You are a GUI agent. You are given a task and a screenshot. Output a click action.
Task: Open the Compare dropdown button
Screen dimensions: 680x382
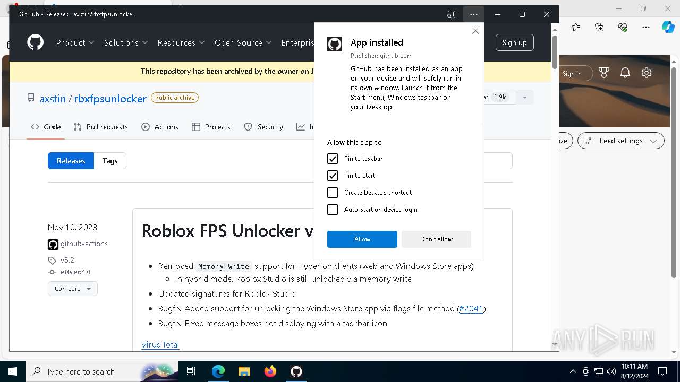point(73,289)
